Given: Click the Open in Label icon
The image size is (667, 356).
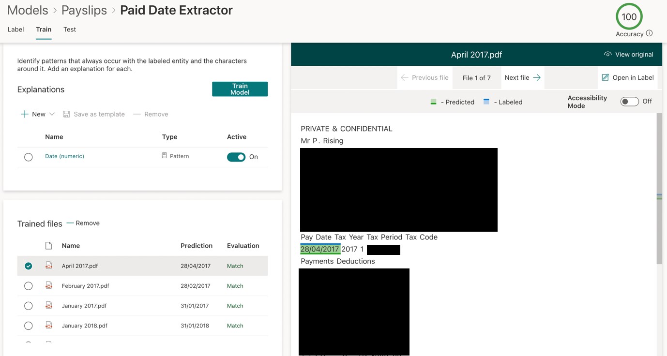Looking at the screenshot, I should pos(605,77).
